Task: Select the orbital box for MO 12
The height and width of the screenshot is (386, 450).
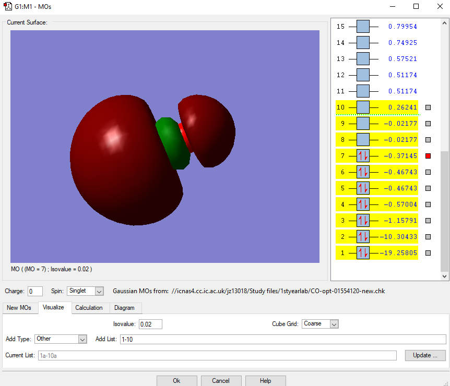Action: pos(363,75)
